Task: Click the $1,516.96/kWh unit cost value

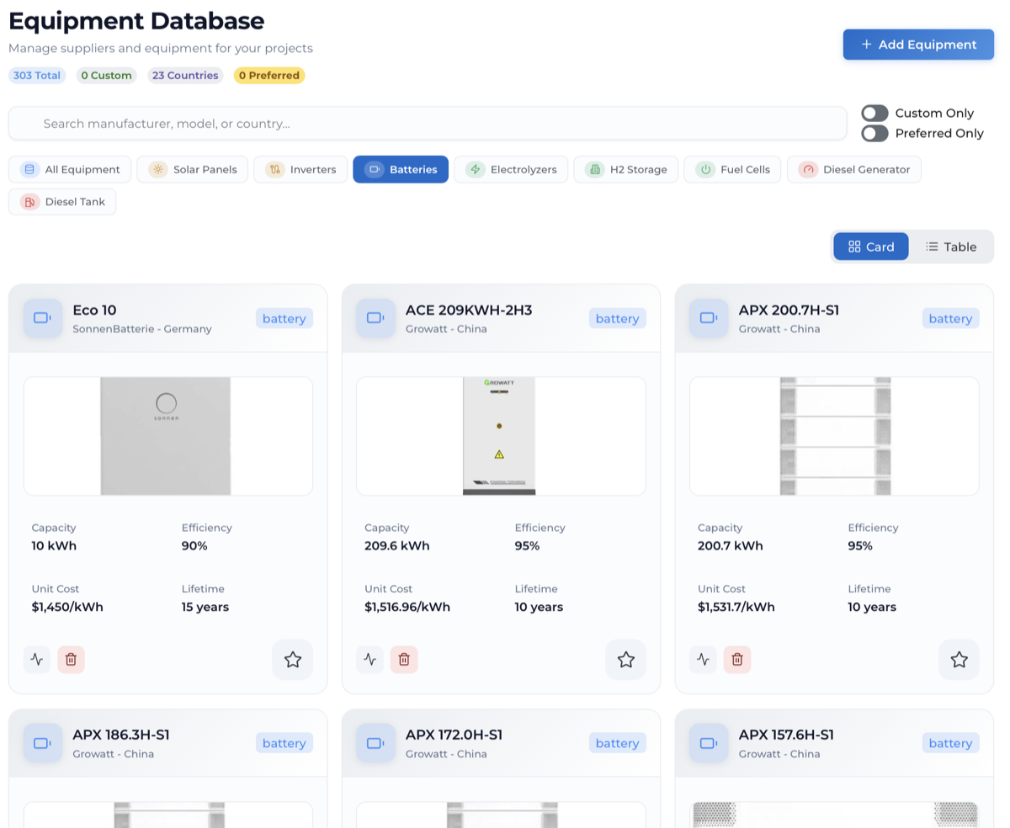Action: (407, 607)
